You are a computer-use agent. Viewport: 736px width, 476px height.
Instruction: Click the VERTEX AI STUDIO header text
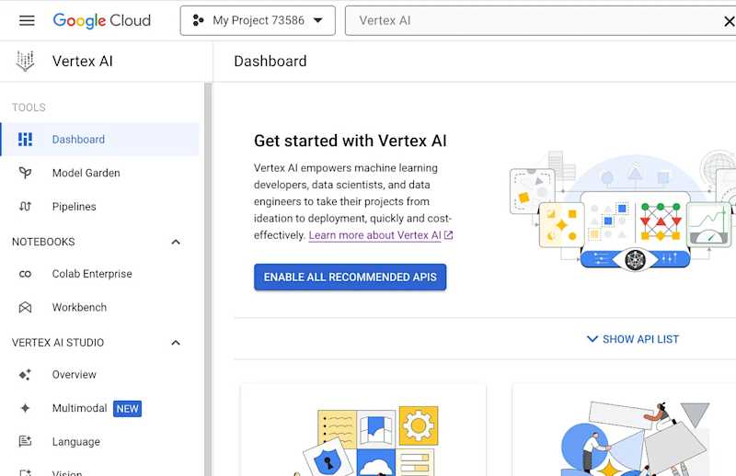[x=58, y=343]
